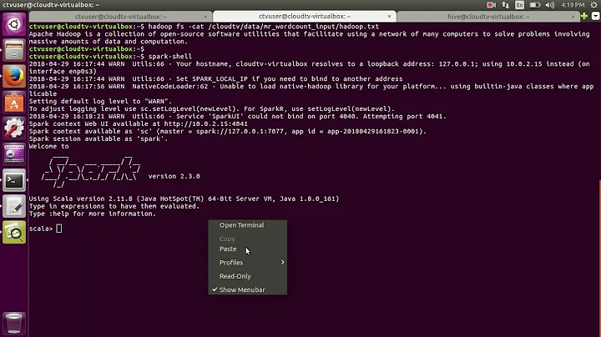This screenshot has height=337, width=601.
Task: Close the hive terminal tab
Action: (573, 17)
